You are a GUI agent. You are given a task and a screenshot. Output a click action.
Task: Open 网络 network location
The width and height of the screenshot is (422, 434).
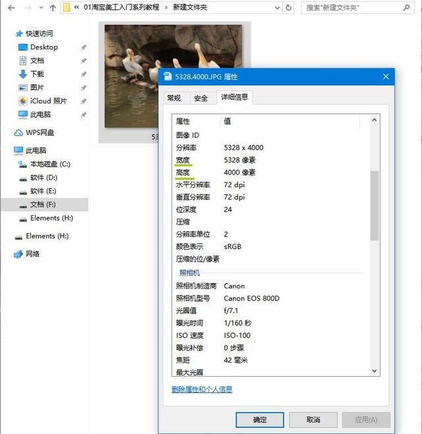32,254
